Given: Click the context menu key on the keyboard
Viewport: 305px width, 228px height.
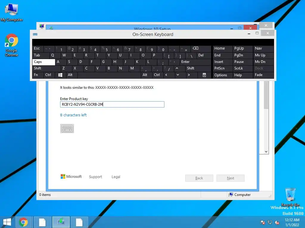Looking at the screenshot, I should pyautogui.click(x=204, y=75).
